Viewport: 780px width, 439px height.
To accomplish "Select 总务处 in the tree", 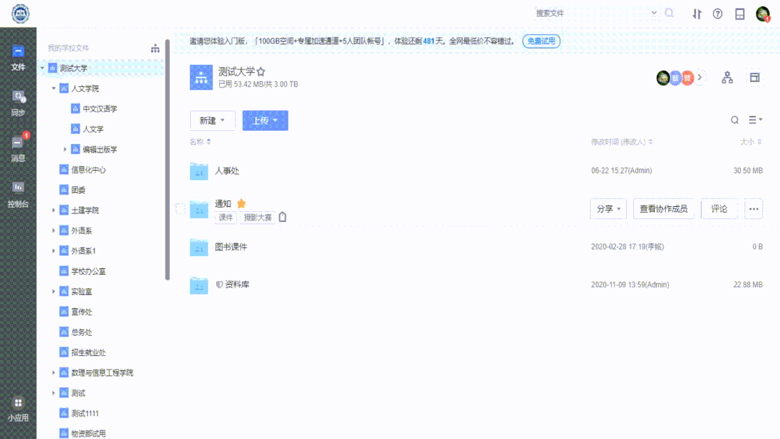I will (82, 333).
